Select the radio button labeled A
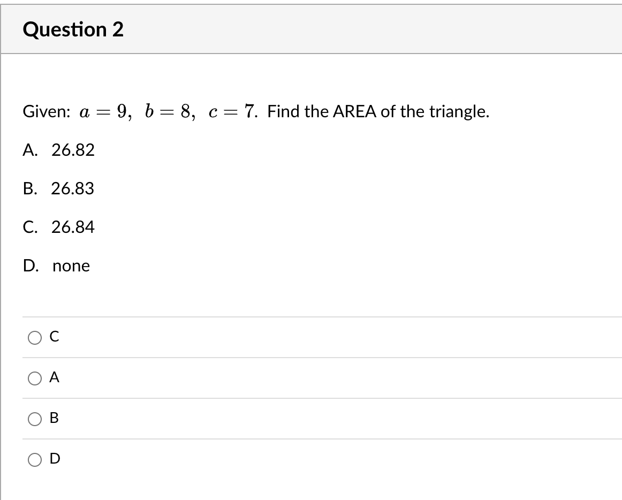 (34, 378)
